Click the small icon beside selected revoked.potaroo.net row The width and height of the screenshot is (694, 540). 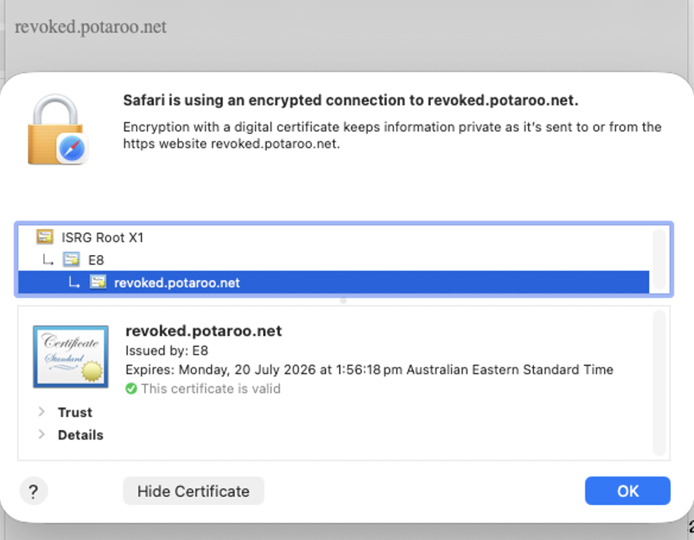click(x=98, y=282)
